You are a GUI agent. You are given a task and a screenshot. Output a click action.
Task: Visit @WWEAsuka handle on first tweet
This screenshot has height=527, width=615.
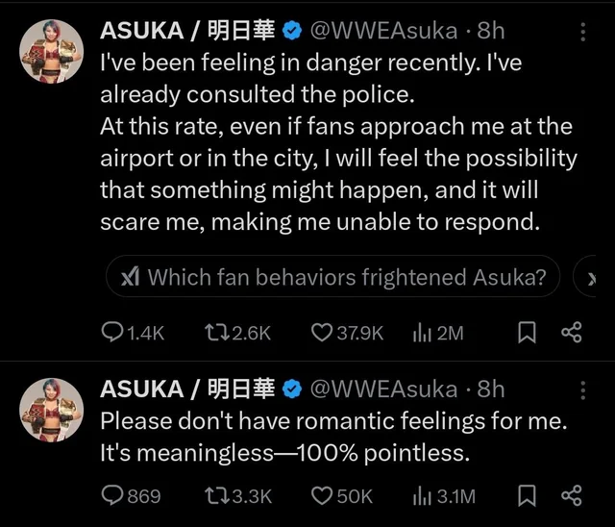point(383,31)
